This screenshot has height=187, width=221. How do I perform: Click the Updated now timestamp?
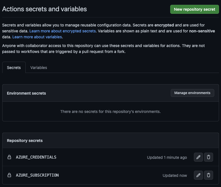tap(175, 175)
